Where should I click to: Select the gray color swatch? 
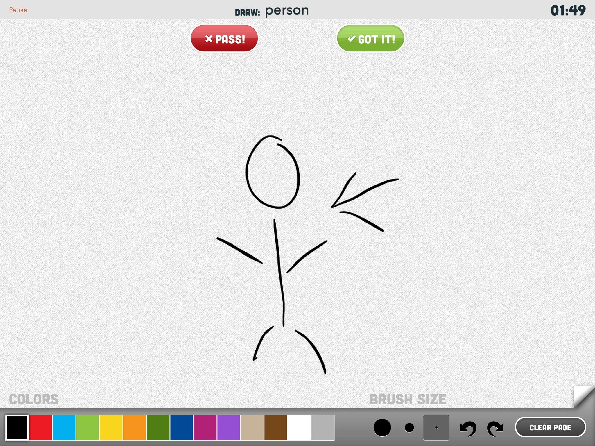pos(323,427)
